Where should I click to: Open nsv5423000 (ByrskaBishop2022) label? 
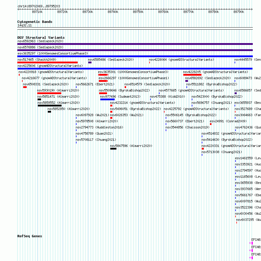click(217, 96)
